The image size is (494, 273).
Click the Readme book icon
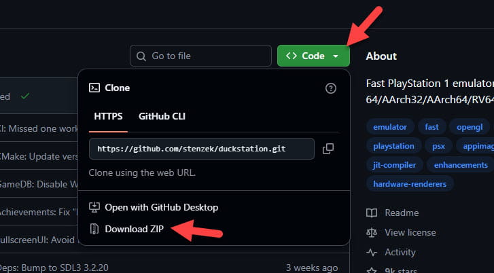tap(372, 213)
